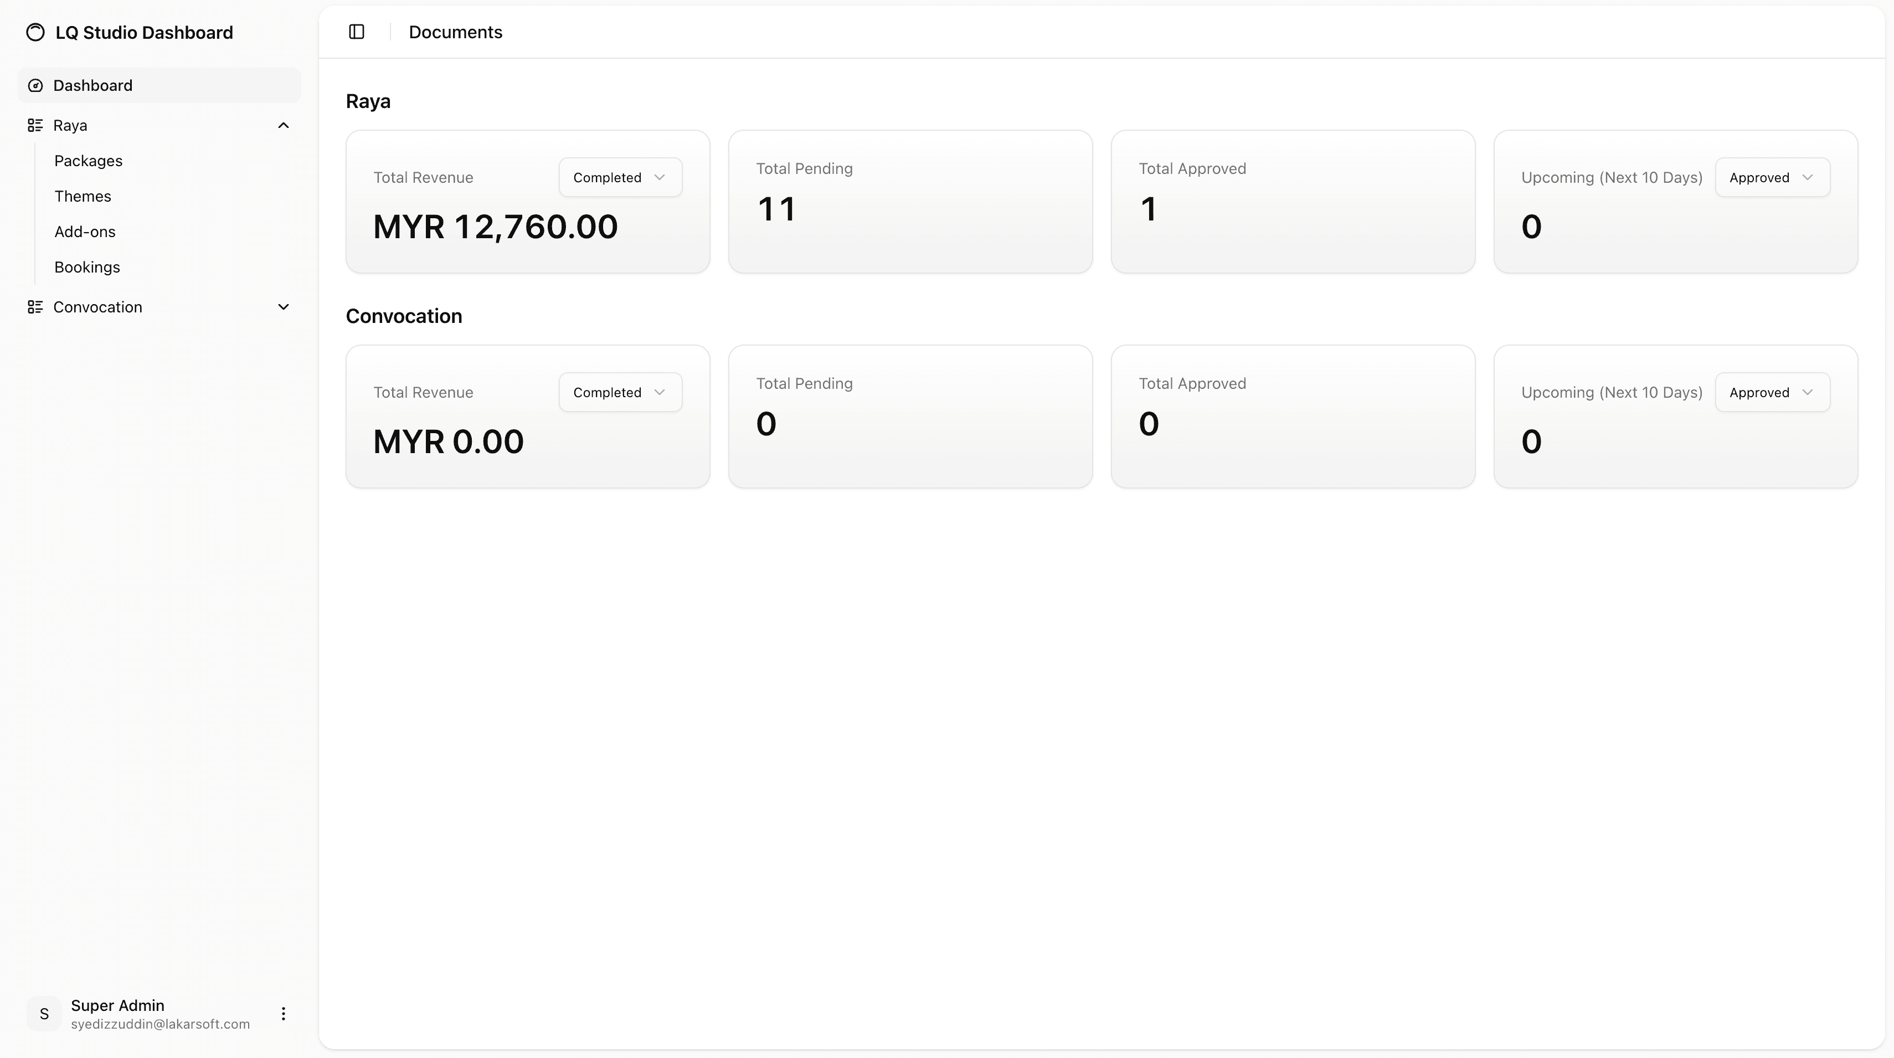Click the Super Admin avatar S

44,1014
